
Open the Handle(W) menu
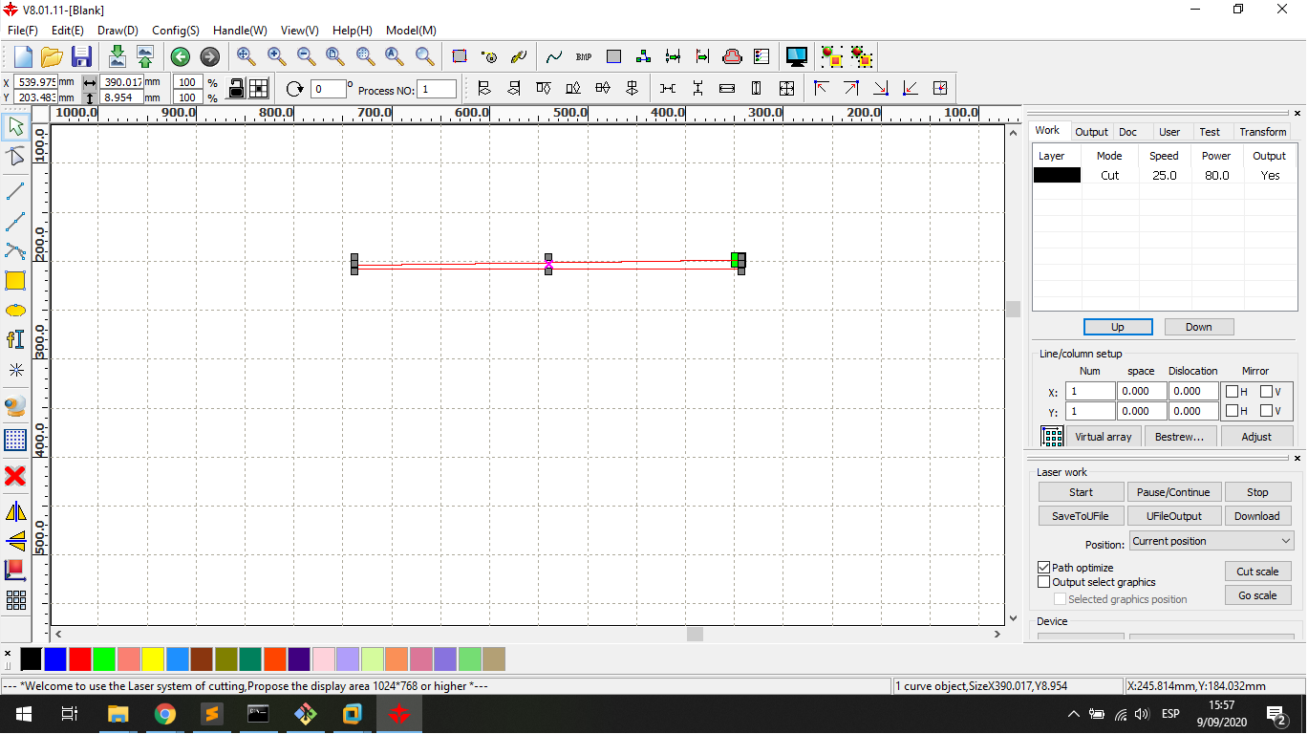[240, 31]
